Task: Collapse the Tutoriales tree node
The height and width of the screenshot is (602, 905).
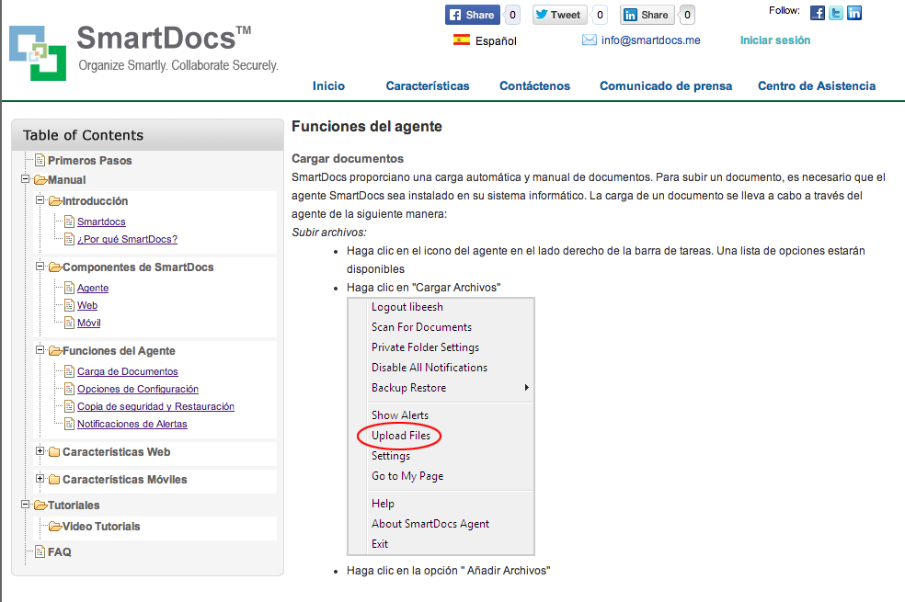Action: coord(26,504)
